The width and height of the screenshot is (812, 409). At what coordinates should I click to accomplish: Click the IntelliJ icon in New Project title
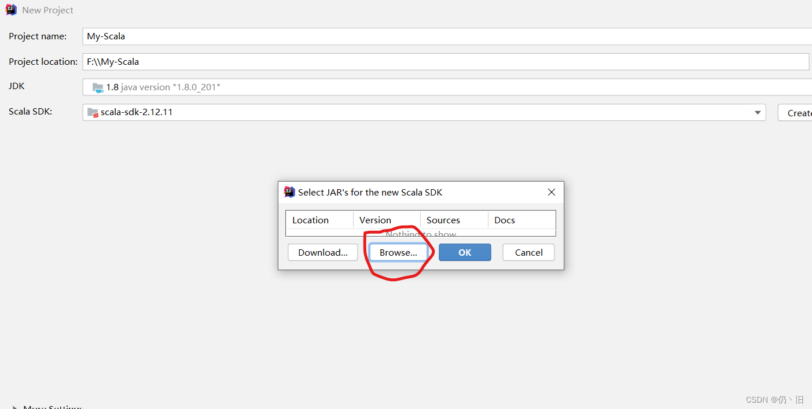pyautogui.click(x=11, y=10)
